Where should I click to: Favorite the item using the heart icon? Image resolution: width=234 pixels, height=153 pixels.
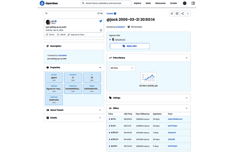point(98,13)
